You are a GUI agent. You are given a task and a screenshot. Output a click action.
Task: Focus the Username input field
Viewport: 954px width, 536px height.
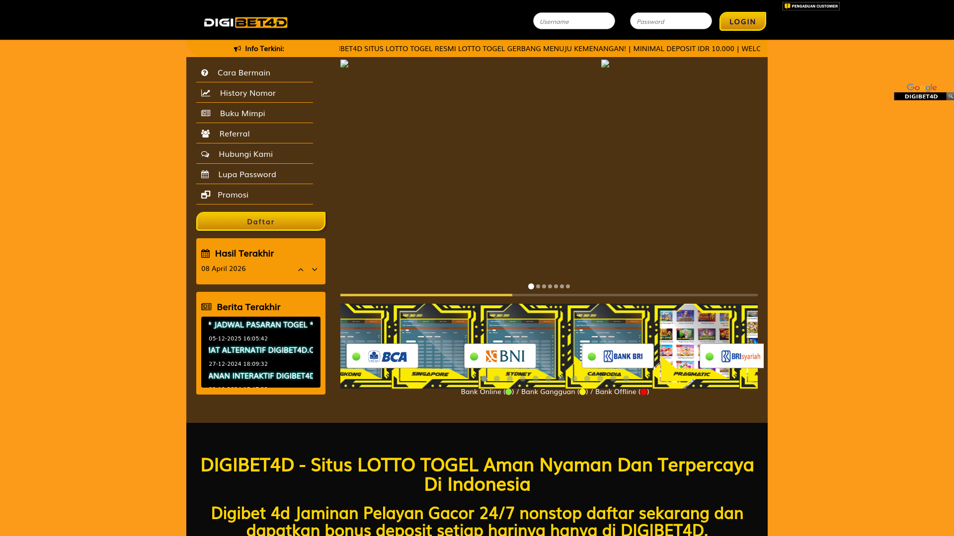click(x=574, y=21)
